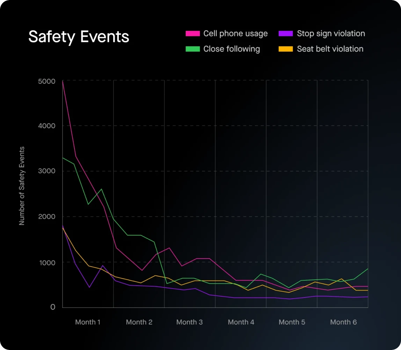Click the Month 6 x-axis label
The height and width of the screenshot is (350, 401).
[343, 322]
